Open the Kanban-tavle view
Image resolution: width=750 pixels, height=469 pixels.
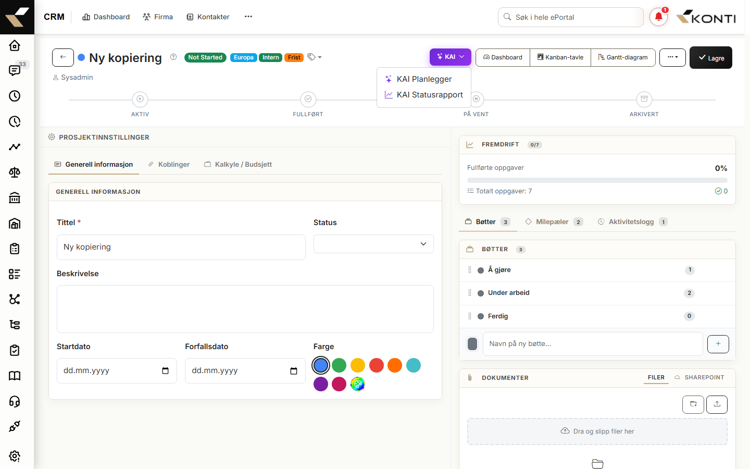(560, 57)
